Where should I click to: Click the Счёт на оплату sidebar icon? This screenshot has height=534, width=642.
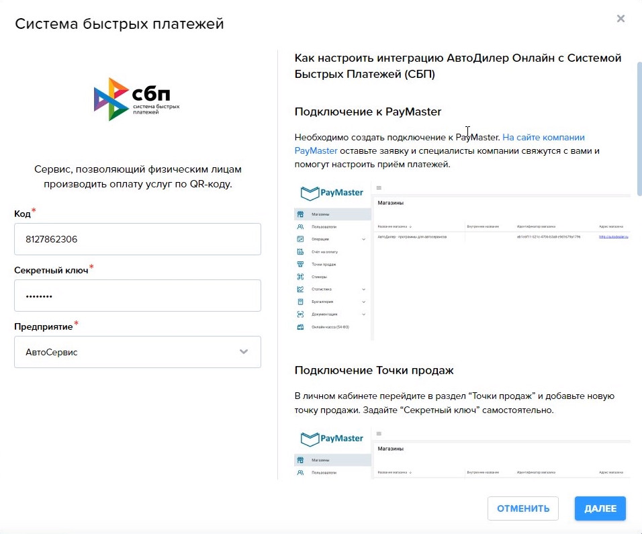click(300, 252)
